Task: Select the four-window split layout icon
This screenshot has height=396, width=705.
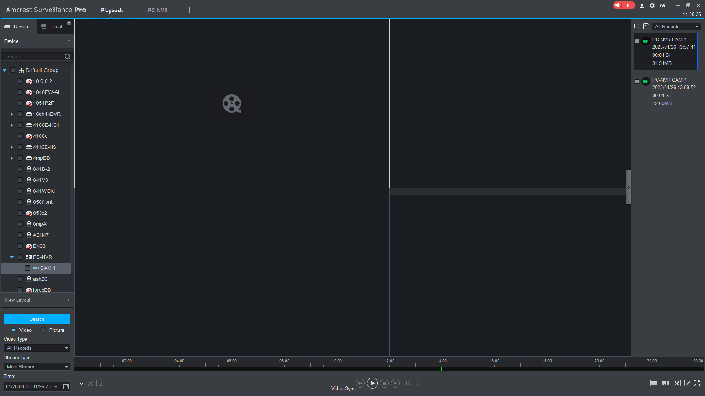Action: point(654,383)
